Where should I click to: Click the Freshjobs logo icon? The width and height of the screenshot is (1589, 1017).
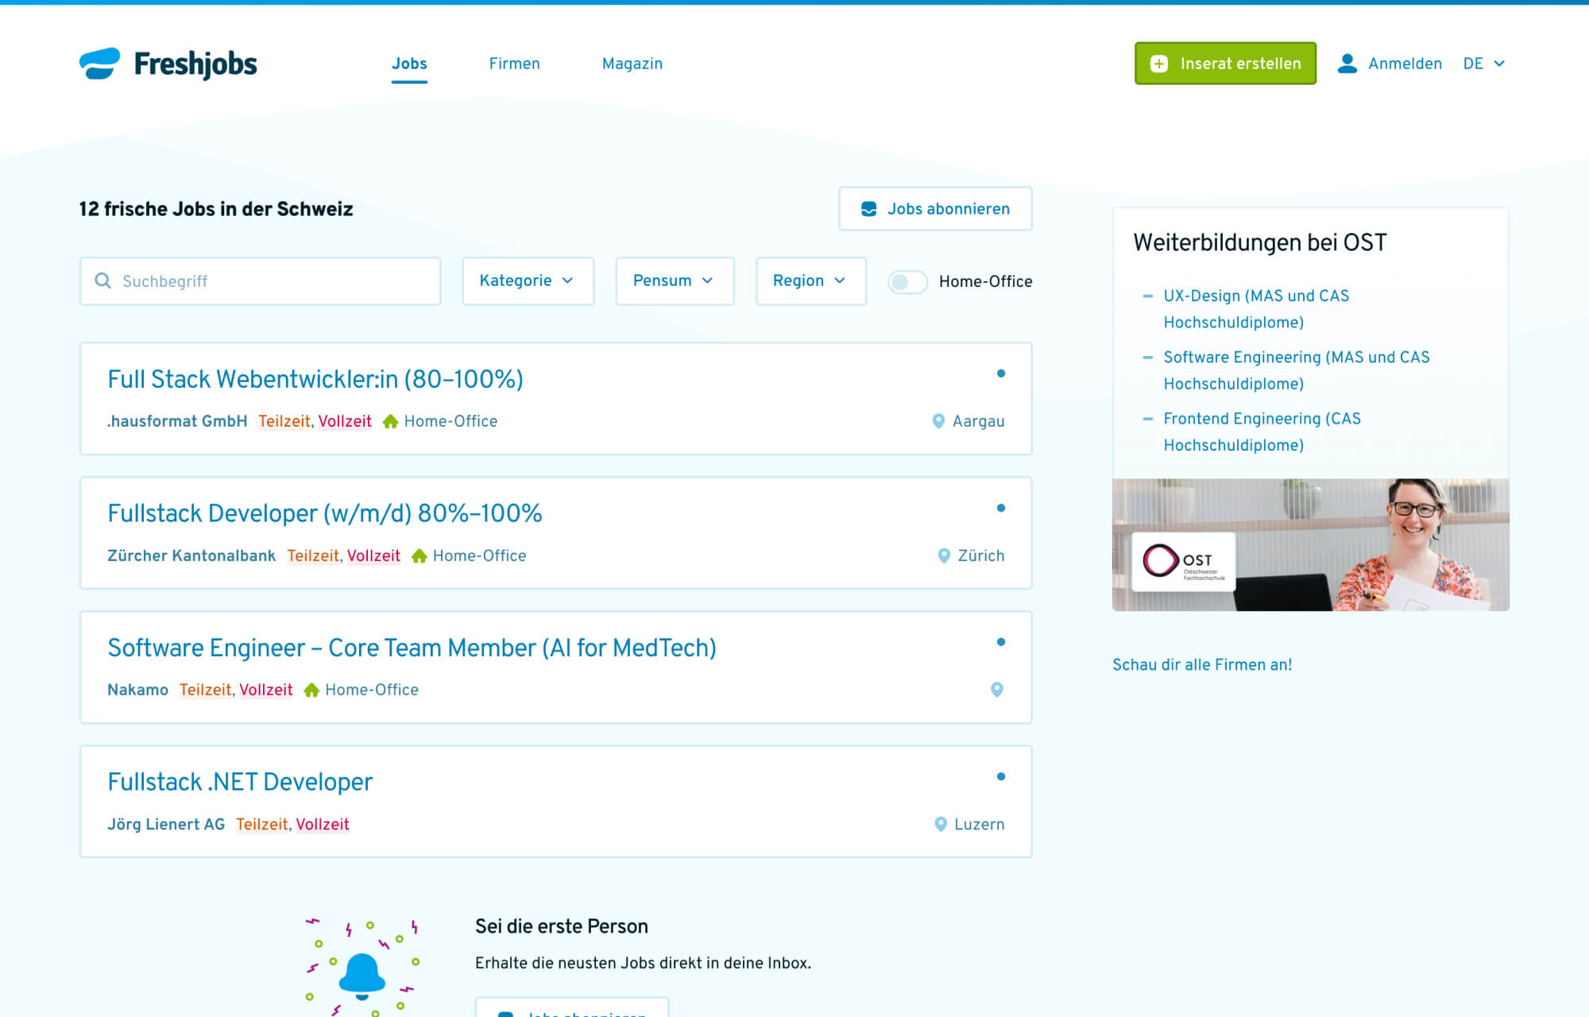pyautogui.click(x=99, y=63)
